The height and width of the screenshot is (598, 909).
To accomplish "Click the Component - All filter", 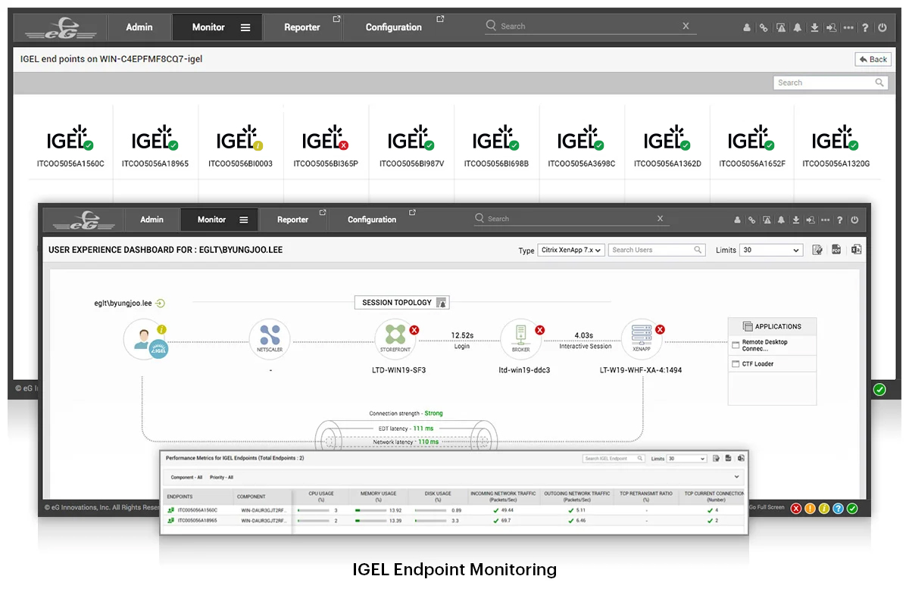I will click(186, 478).
